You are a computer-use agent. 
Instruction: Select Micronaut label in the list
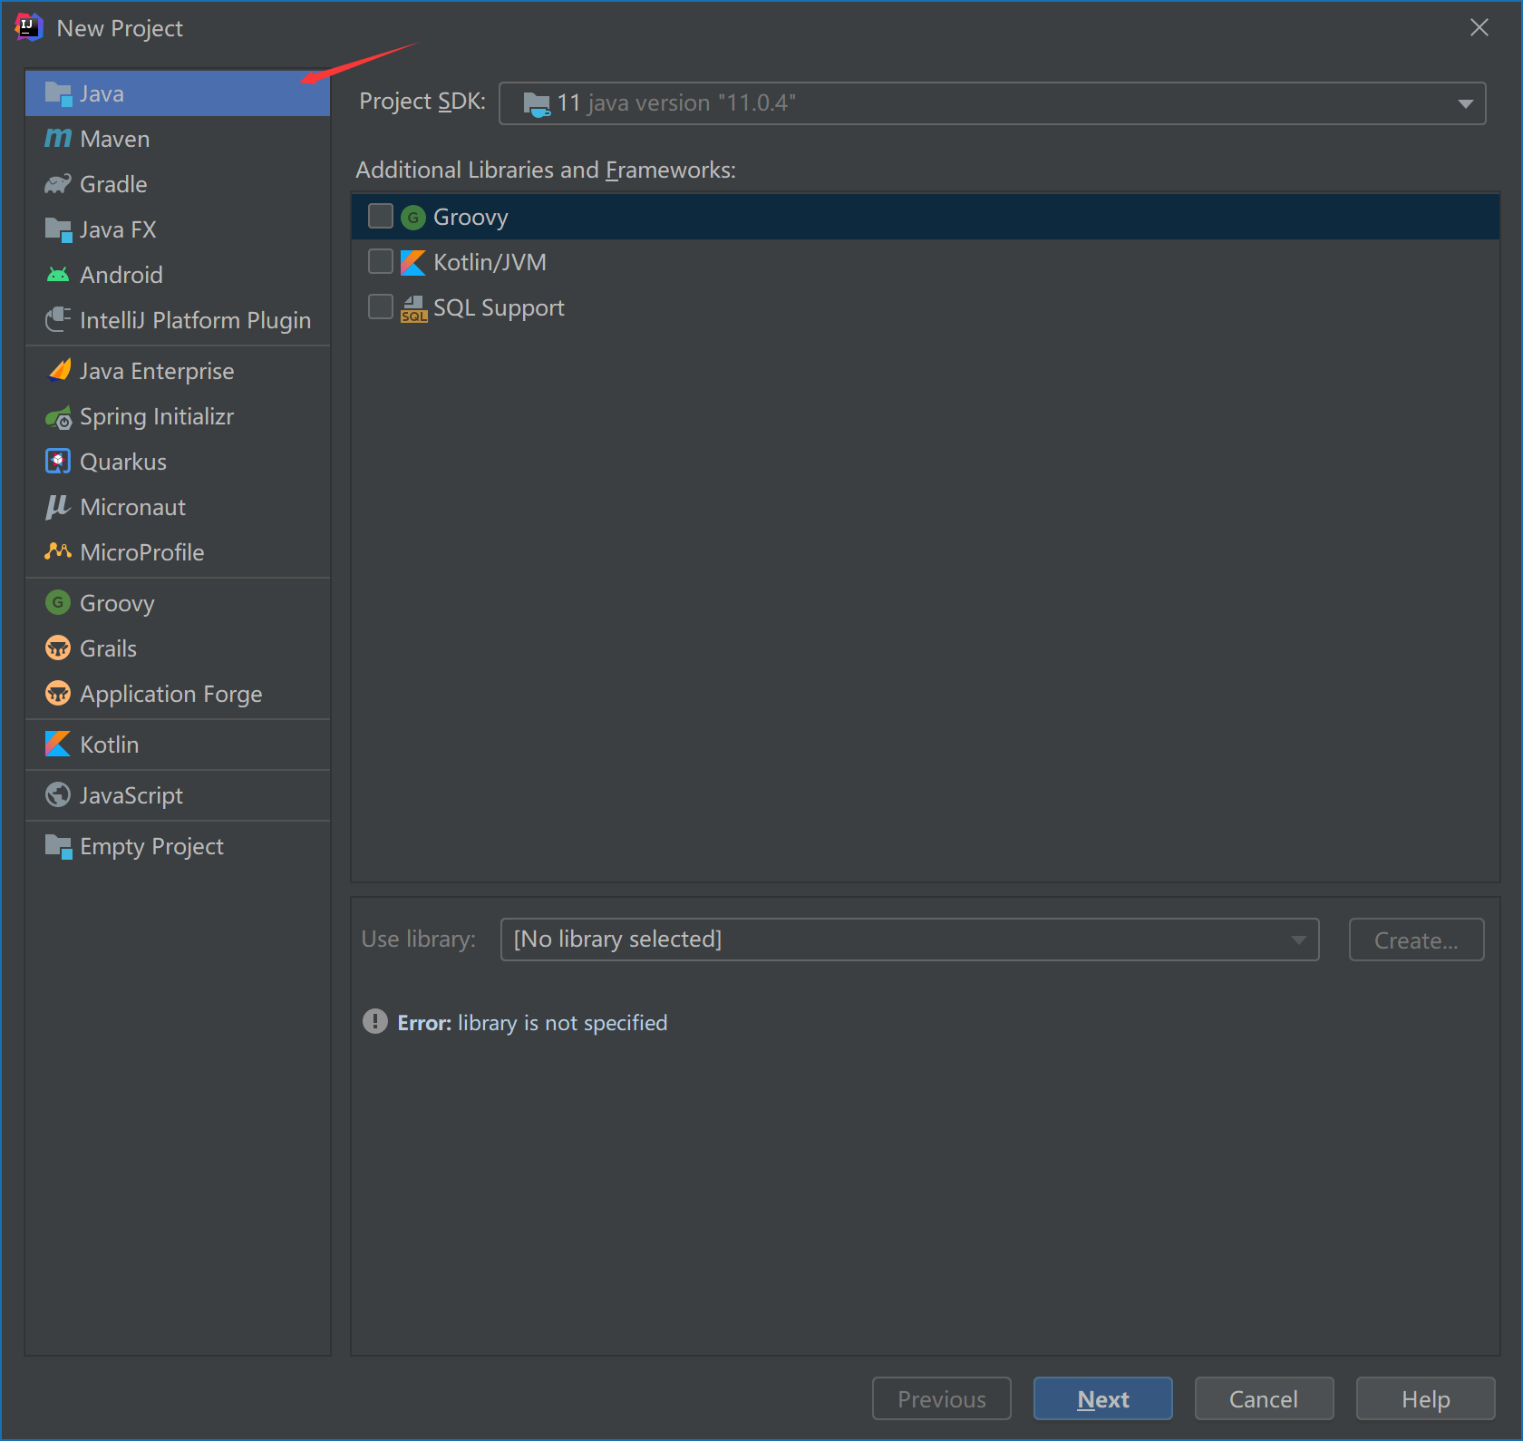click(132, 507)
